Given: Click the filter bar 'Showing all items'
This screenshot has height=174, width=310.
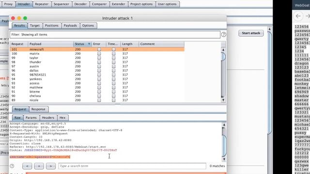Looking at the screenshot, I should (115, 35).
